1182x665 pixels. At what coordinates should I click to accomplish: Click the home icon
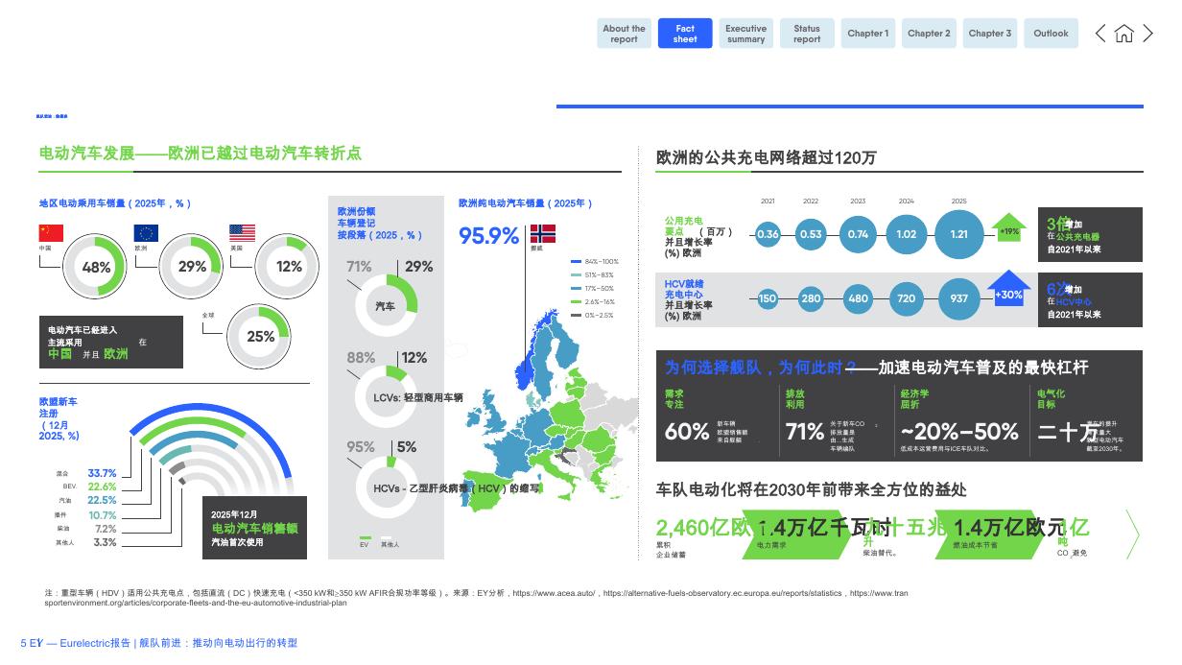click(1123, 34)
